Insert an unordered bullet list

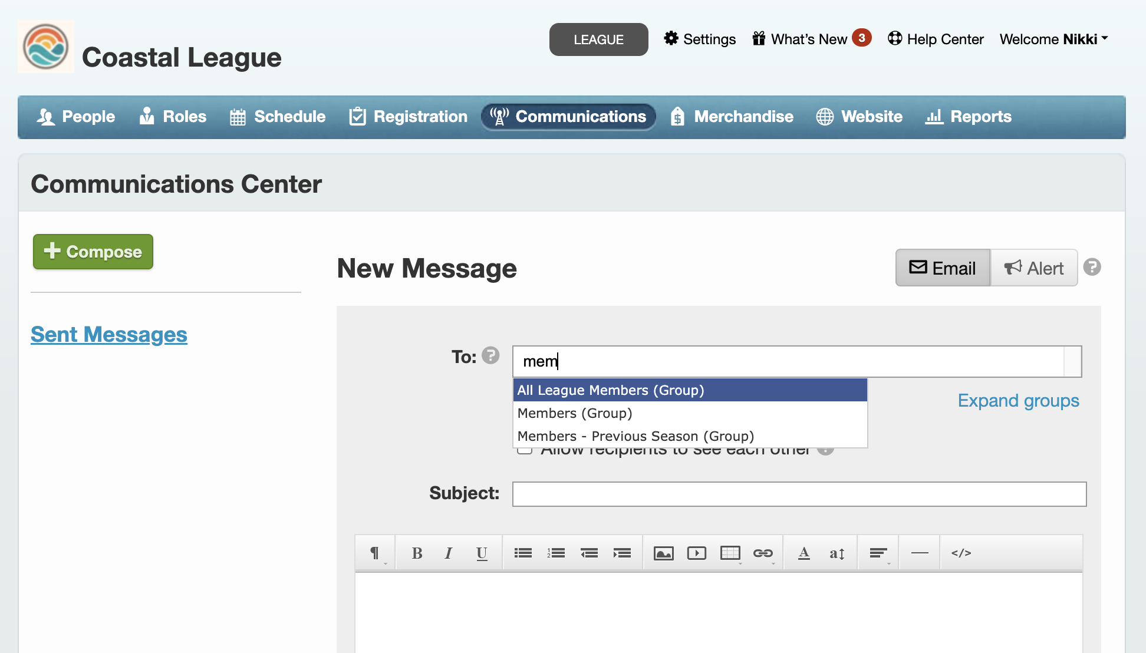click(x=523, y=553)
